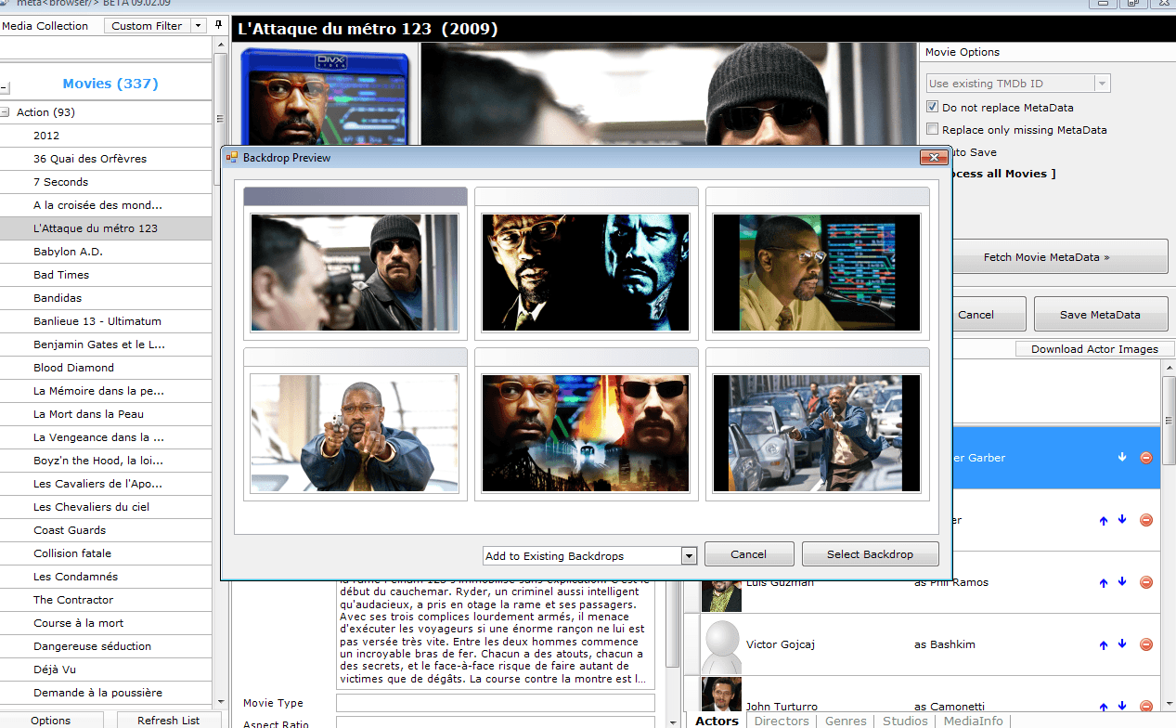Select Babylon A.D. in movie list
1176x728 pixels.
(x=106, y=252)
